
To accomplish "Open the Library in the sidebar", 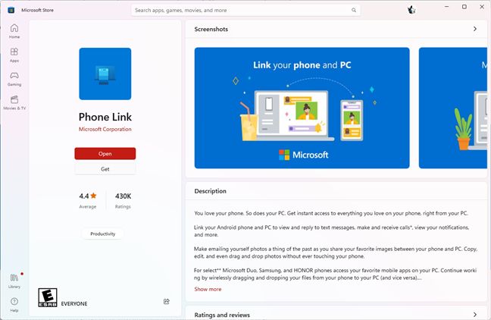I will (x=14, y=281).
